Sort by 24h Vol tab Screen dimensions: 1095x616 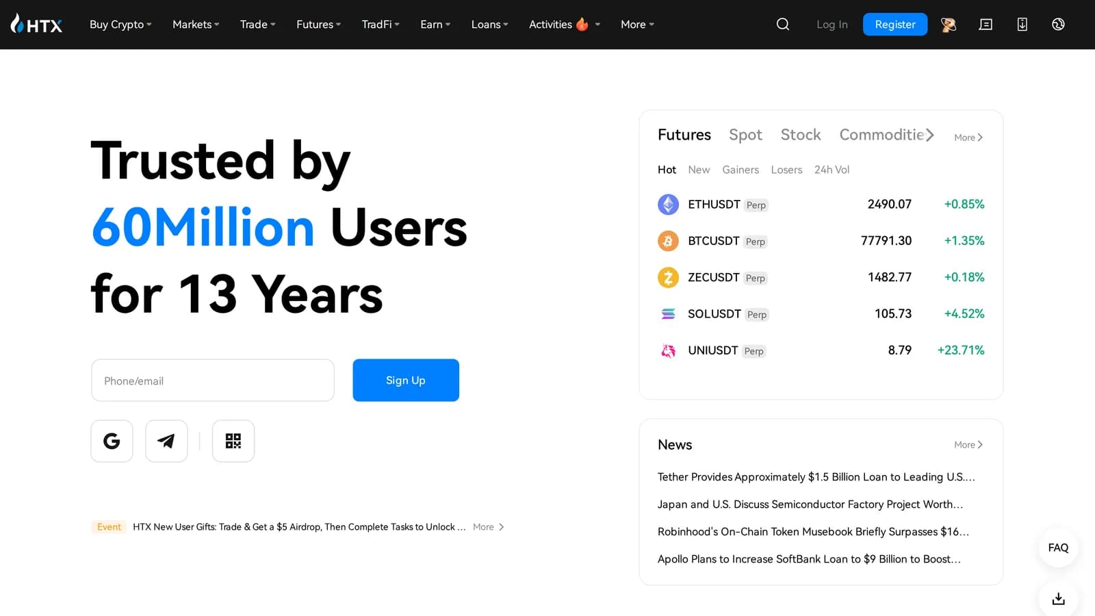click(832, 170)
